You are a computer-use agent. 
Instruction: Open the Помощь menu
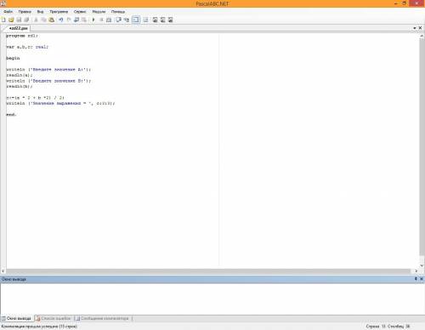[118, 12]
